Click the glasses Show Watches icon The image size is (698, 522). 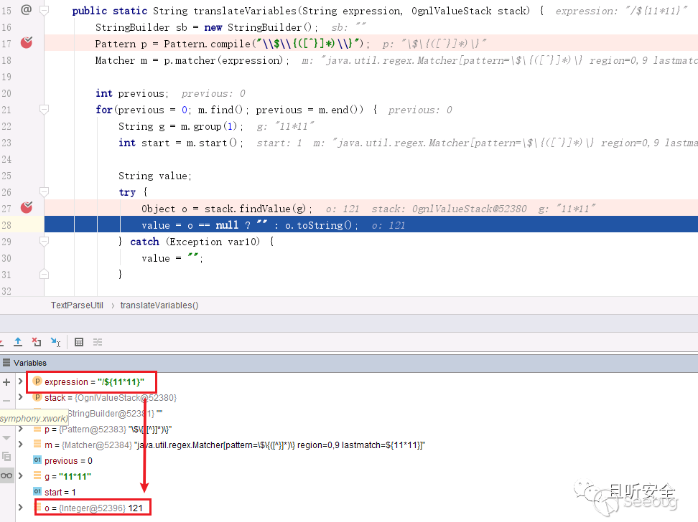point(6,475)
